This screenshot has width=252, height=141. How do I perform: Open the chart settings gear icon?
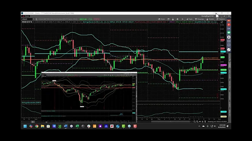tap(177, 19)
